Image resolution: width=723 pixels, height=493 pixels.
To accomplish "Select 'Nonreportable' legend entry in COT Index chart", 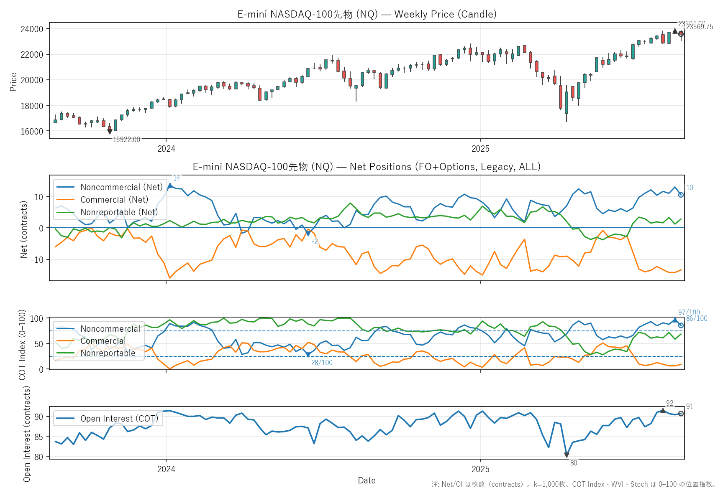I will pyautogui.click(x=108, y=353).
